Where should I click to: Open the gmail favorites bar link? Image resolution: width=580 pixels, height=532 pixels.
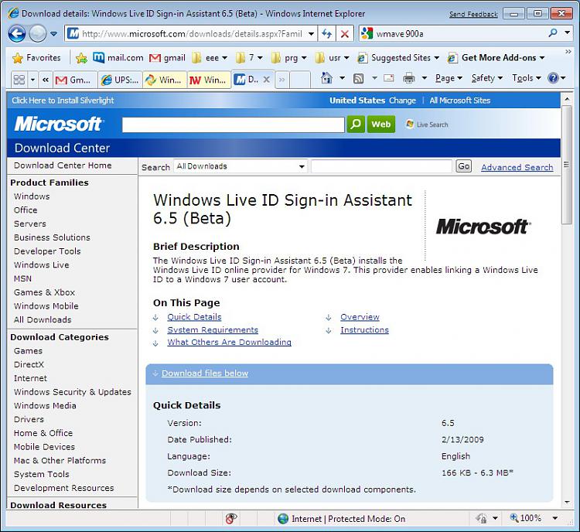[x=167, y=58]
